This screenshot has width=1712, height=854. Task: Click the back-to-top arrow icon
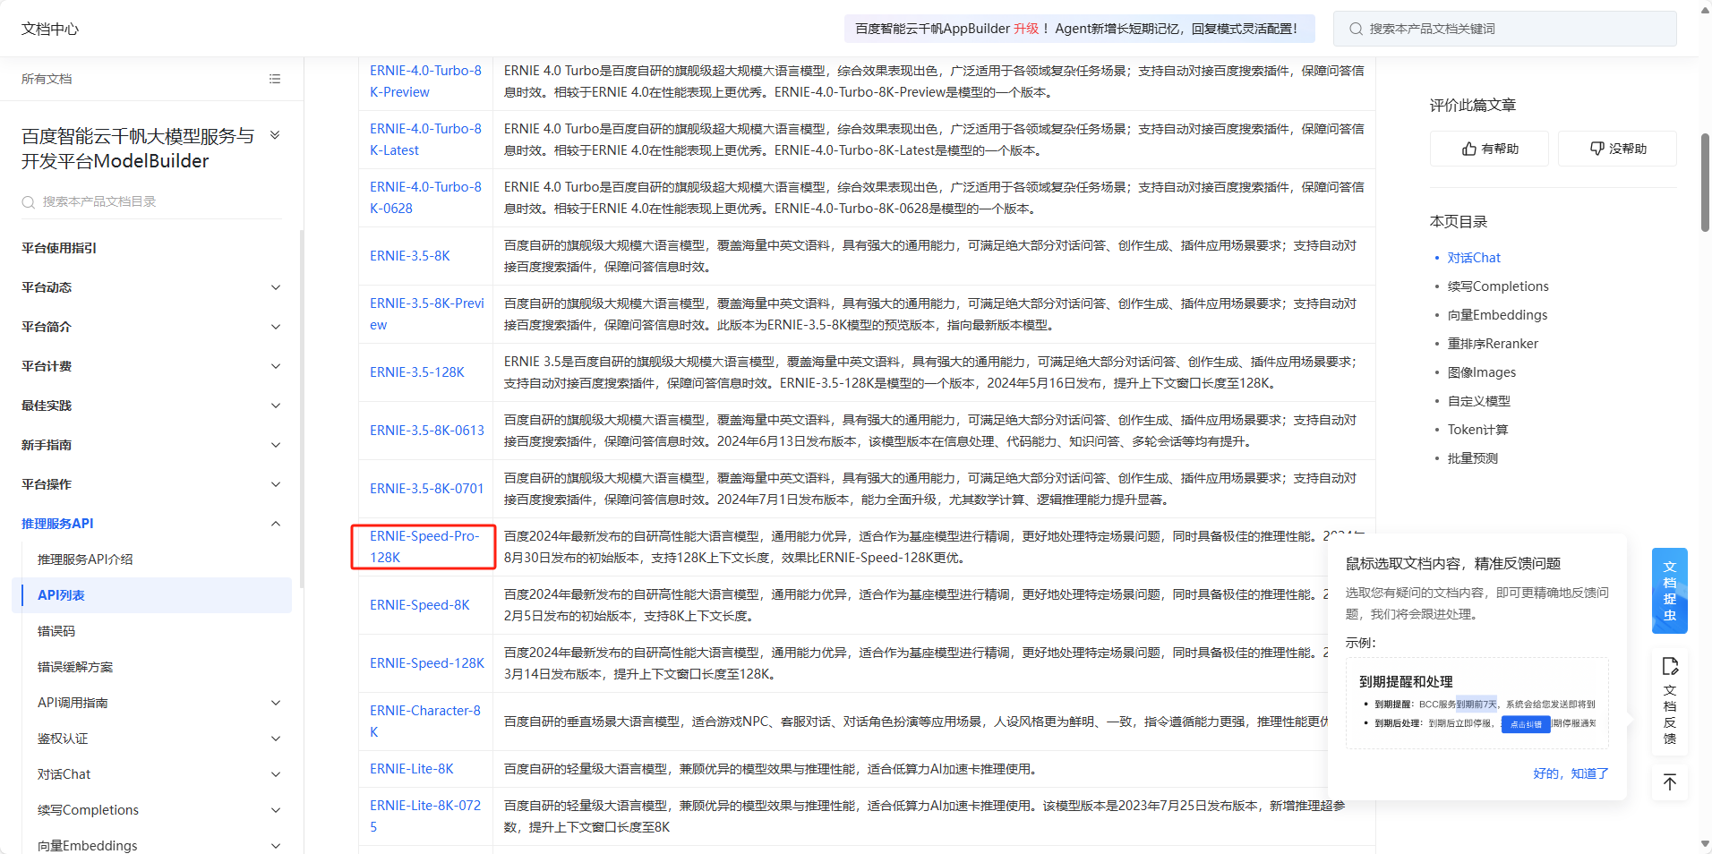coord(1669,782)
